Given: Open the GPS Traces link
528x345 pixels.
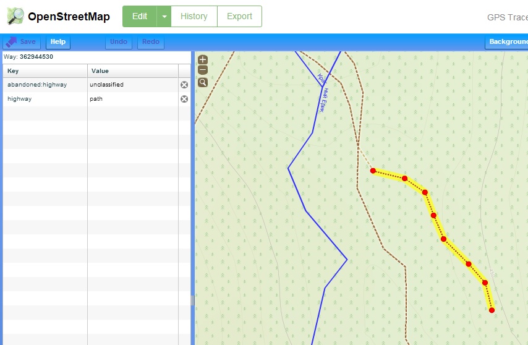Looking at the screenshot, I should tap(507, 17).
